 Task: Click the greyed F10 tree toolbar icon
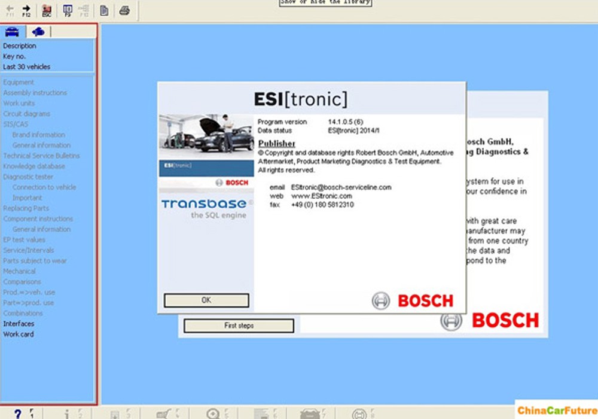tap(84, 10)
